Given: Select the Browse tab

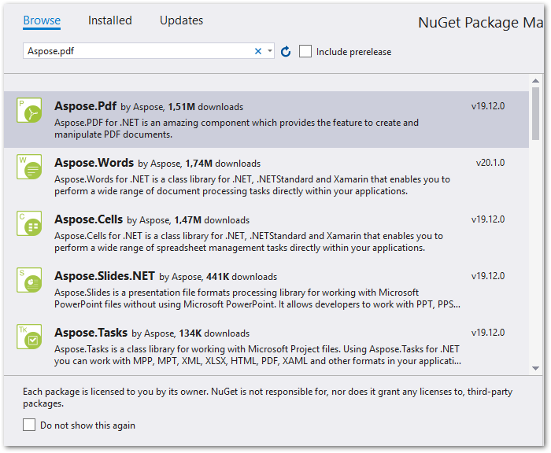Looking at the screenshot, I should pyautogui.click(x=42, y=20).
